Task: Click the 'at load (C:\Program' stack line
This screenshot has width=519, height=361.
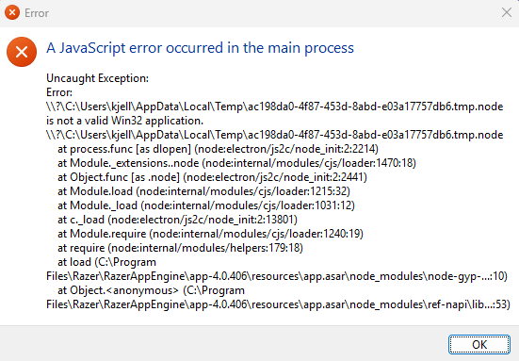Action: coord(106,262)
